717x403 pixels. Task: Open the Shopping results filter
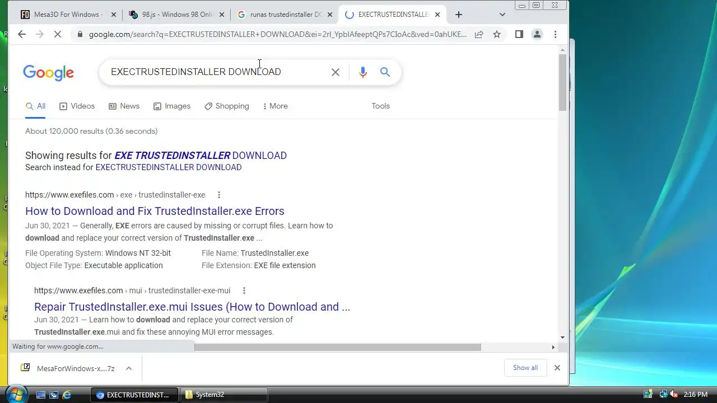(227, 106)
